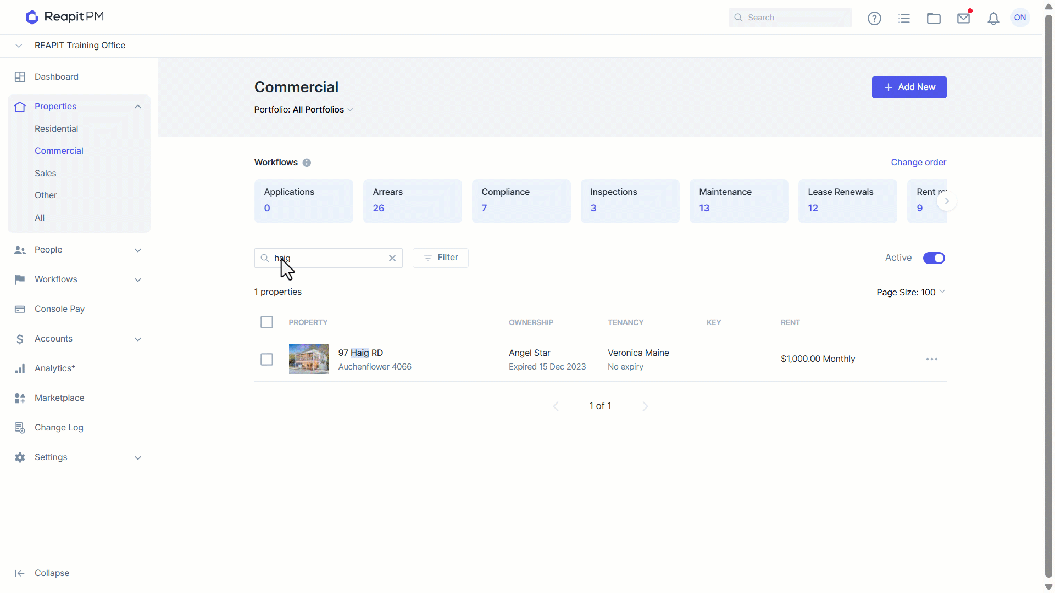Open the Portfolio All Portfolios dropdown

click(x=304, y=110)
